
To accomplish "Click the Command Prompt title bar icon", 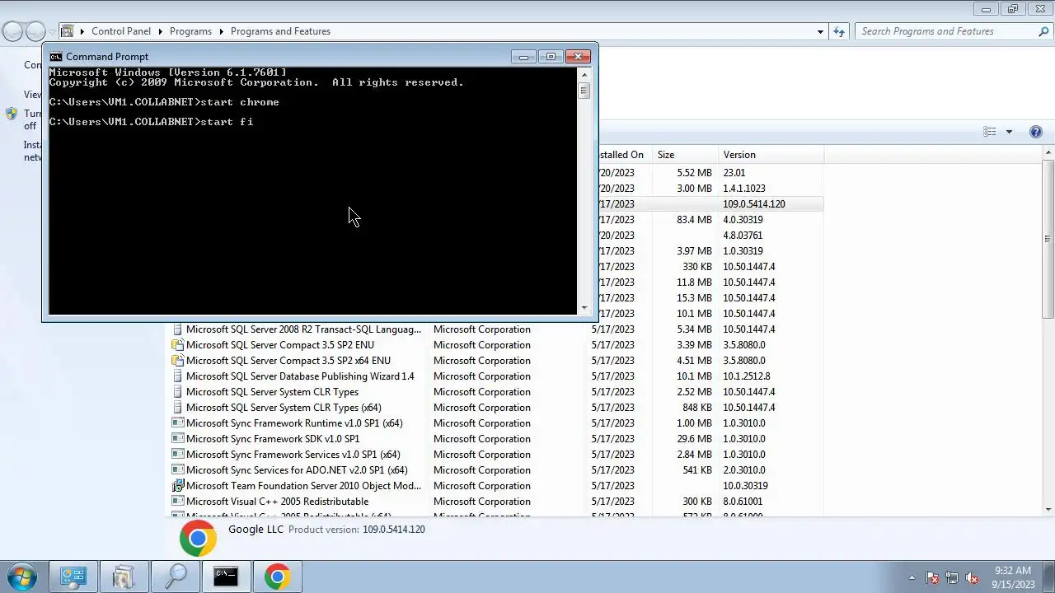I will [x=55, y=57].
